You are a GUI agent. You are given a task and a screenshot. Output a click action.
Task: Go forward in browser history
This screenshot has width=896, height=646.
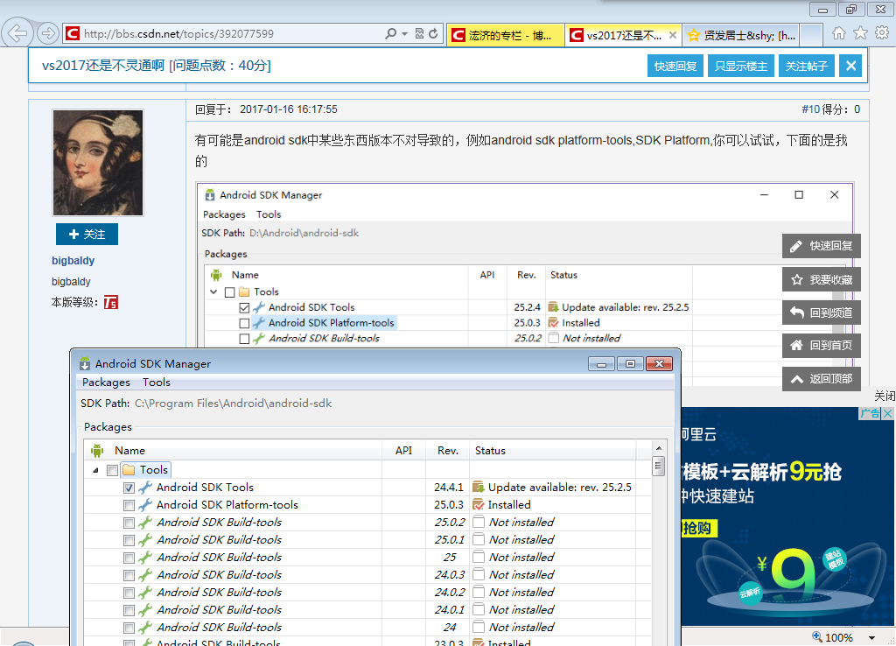49,33
